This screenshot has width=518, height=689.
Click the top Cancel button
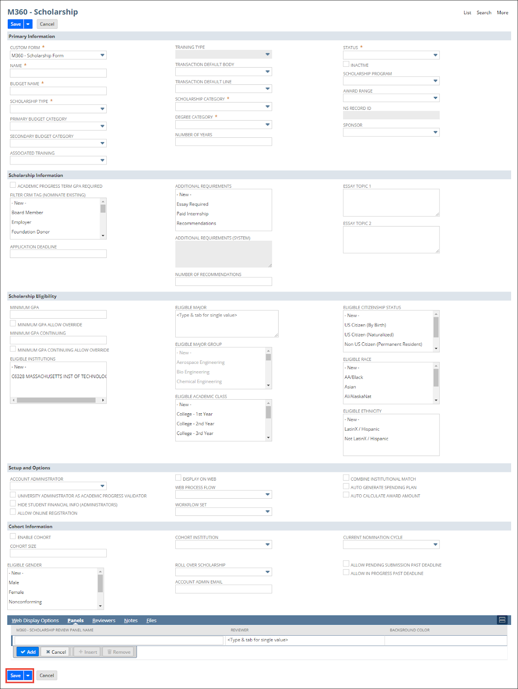(47, 24)
